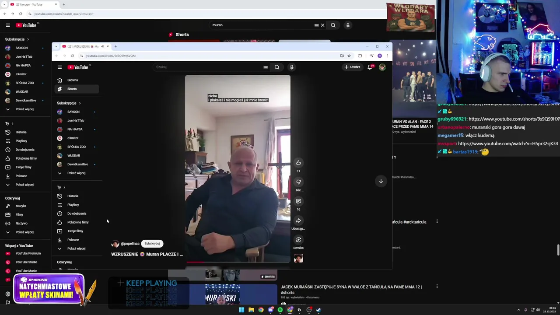The height and width of the screenshot is (315, 560).
Task: Select Główna in front window sidebar
Action: pyautogui.click(x=77, y=80)
